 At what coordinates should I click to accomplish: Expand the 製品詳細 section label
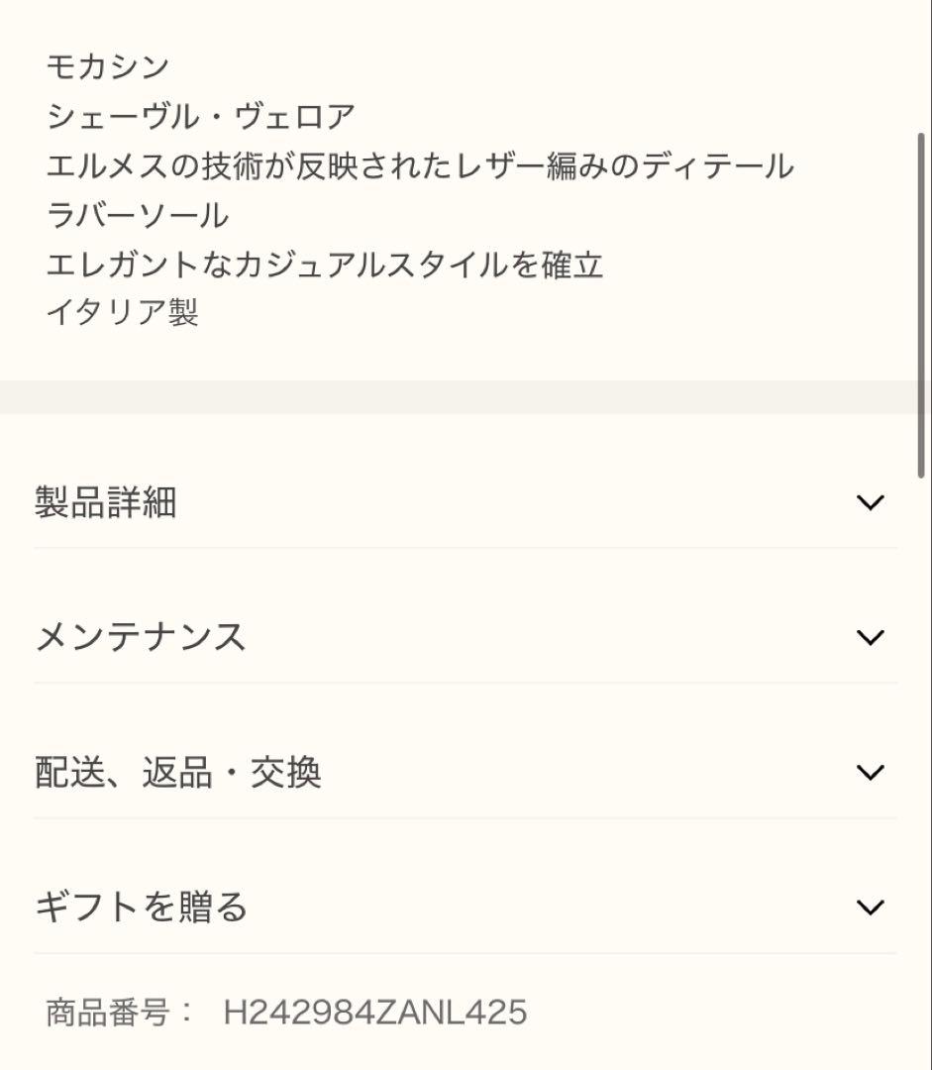(106, 502)
